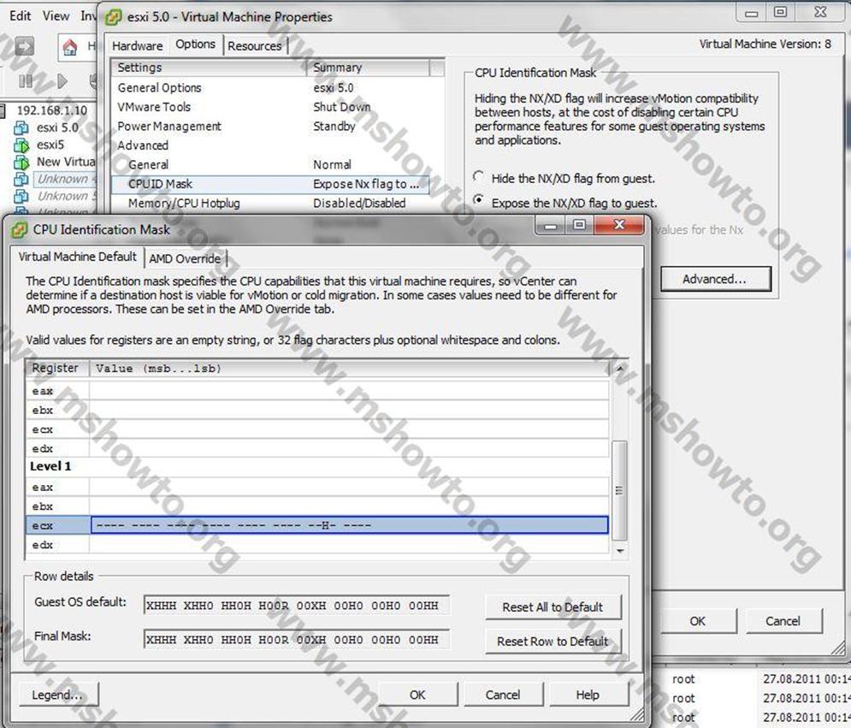Click the Settings column header
The image size is (851, 728).
[x=209, y=68]
